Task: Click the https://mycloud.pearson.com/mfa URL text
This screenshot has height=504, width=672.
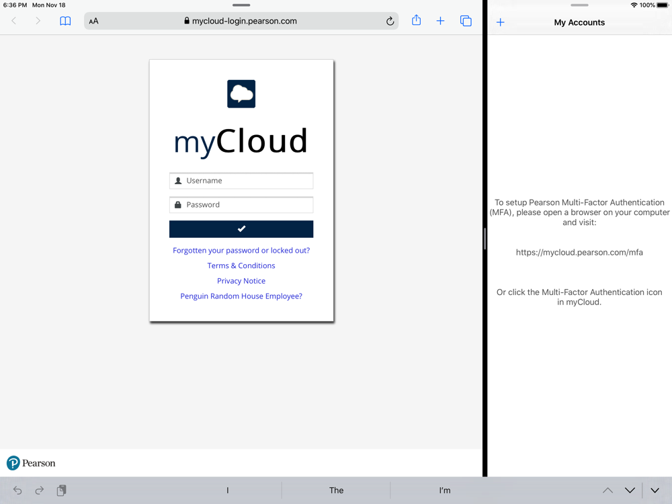Action: pyautogui.click(x=579, y=253)
